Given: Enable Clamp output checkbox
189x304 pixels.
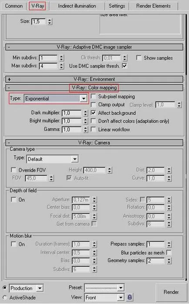Looking at the screenshot, I should pyautogui.click(x=93, y=104).
